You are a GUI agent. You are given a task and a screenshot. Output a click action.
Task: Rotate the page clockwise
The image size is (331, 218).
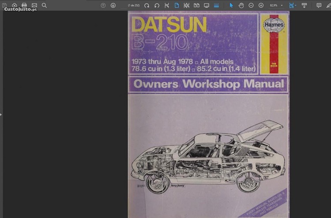[147, 5]
